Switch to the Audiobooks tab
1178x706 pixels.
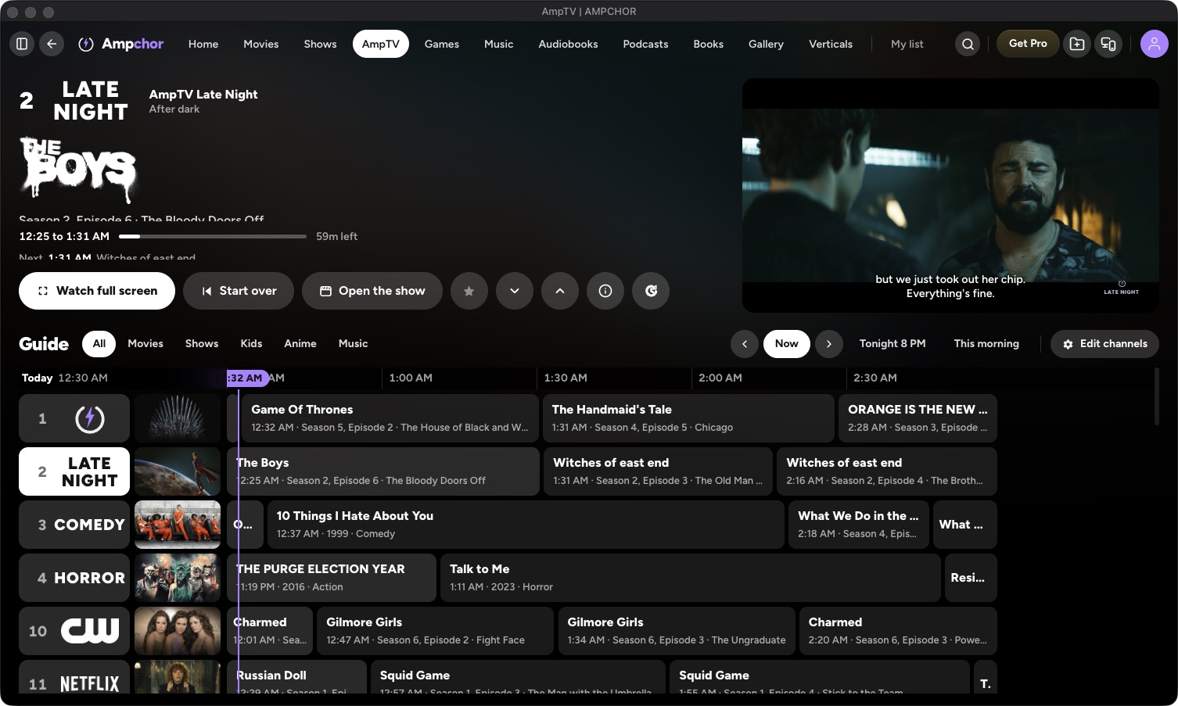pos(568,44)
